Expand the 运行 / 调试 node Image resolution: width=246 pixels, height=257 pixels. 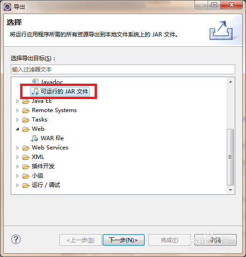click(x=17, y=185)
